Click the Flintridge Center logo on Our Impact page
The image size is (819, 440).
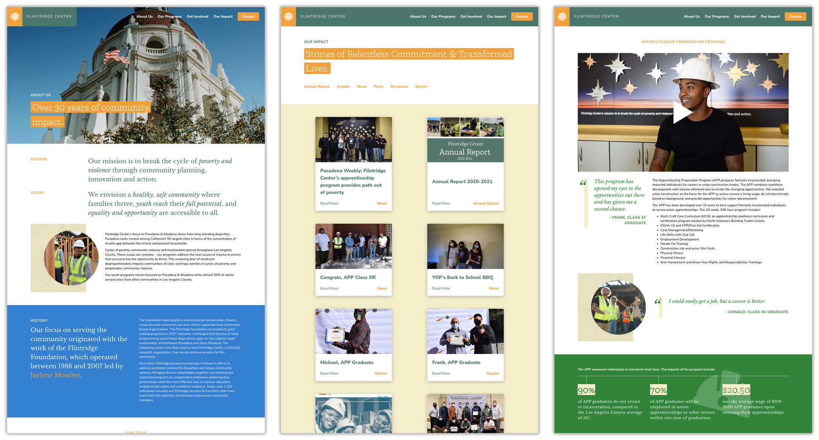289,17
